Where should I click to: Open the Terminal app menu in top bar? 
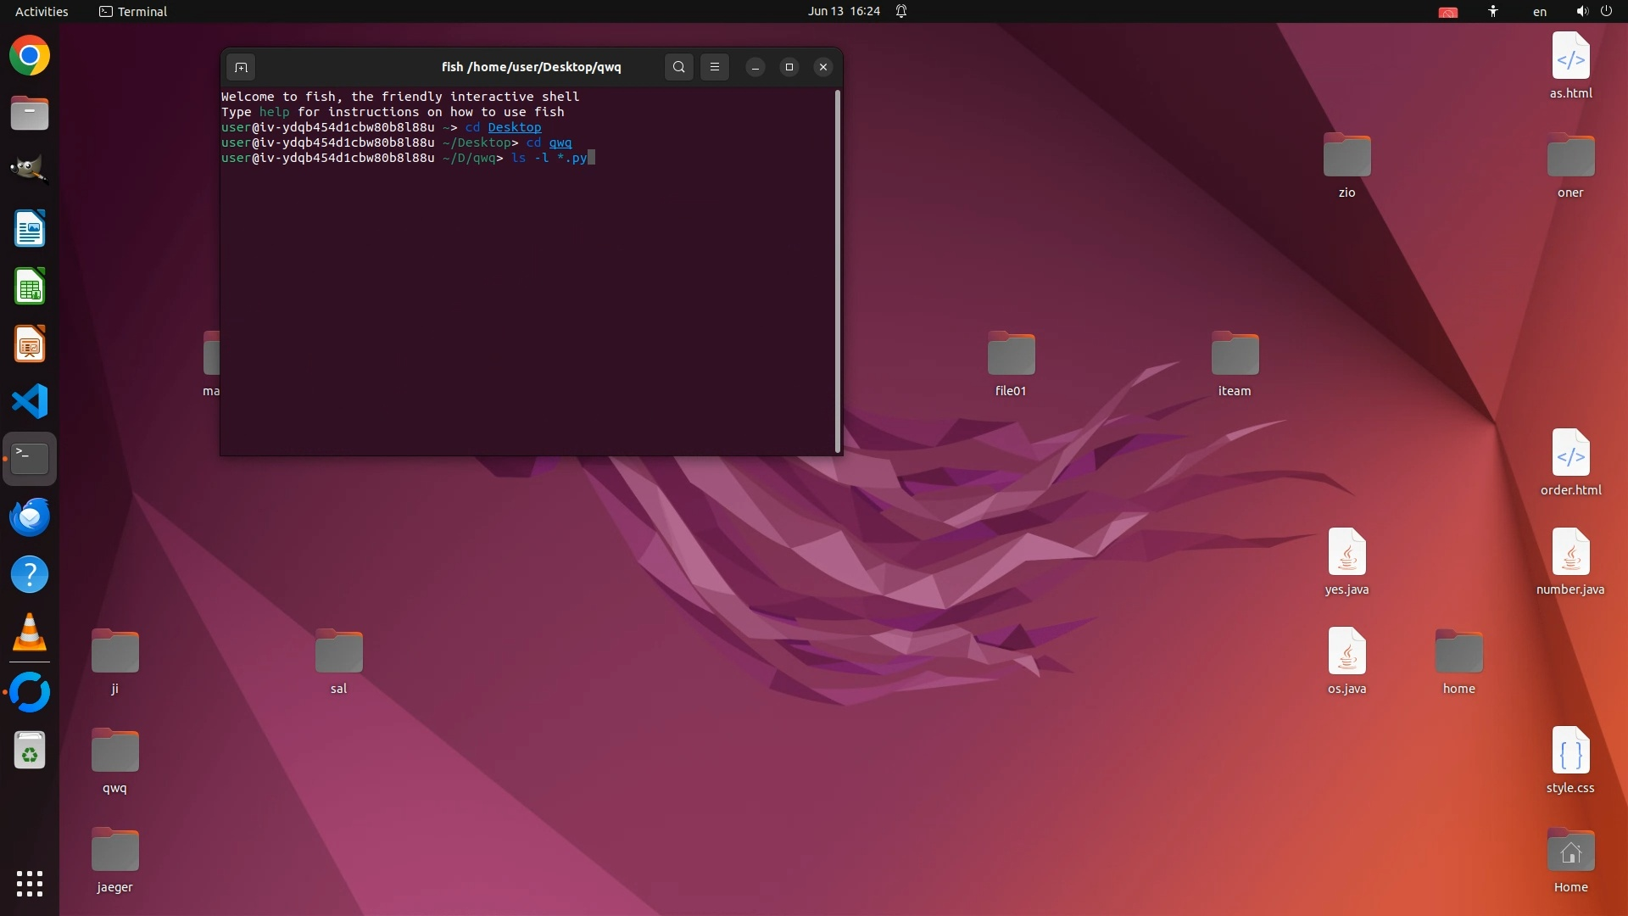click(x=133, y=11)
